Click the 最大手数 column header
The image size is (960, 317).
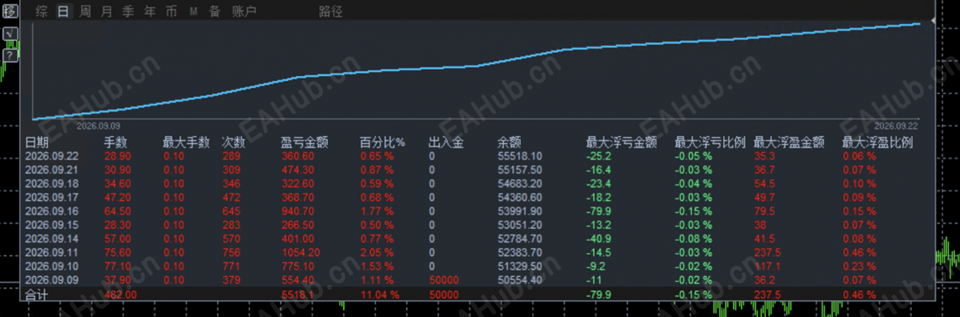click(186, 142)
